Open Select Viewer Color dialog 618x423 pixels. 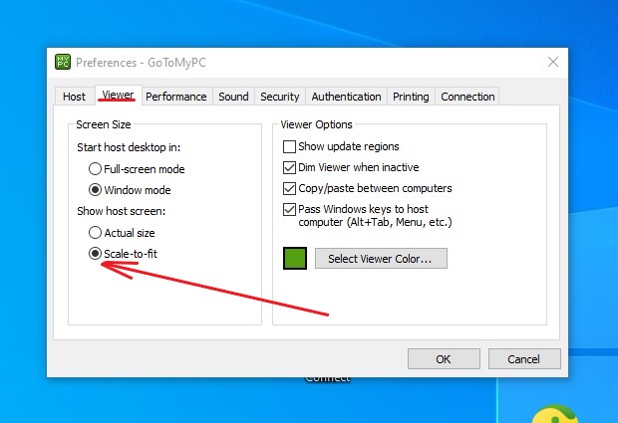click(x=381, y=259)
